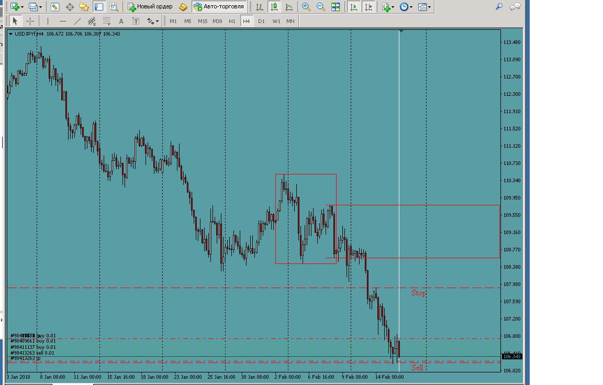Expand the Periods clock dropdown arrow

click(x=411, y=7)
